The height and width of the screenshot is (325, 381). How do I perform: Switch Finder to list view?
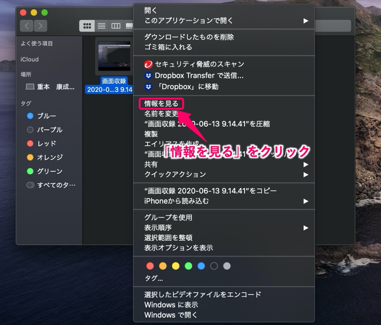click(101, 26)
